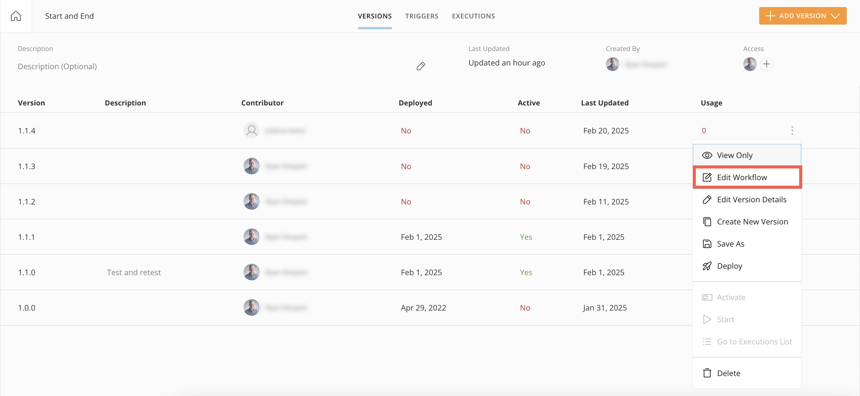
Task: Click the 'Start and End' workflow title
Action: [69, 16]
